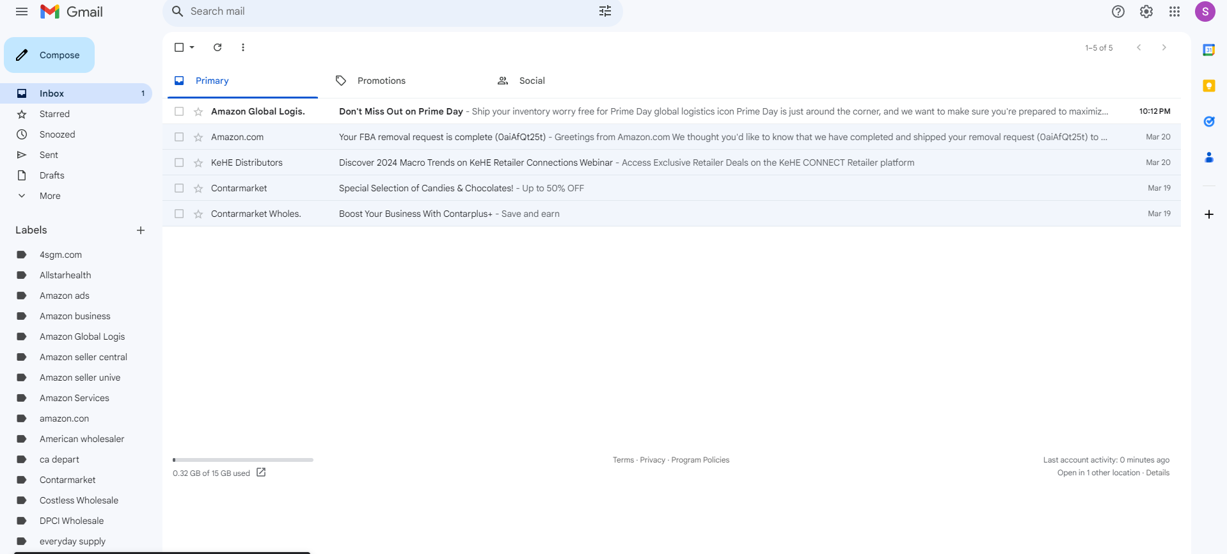Switch to the Primary tab

pos(242,81)
